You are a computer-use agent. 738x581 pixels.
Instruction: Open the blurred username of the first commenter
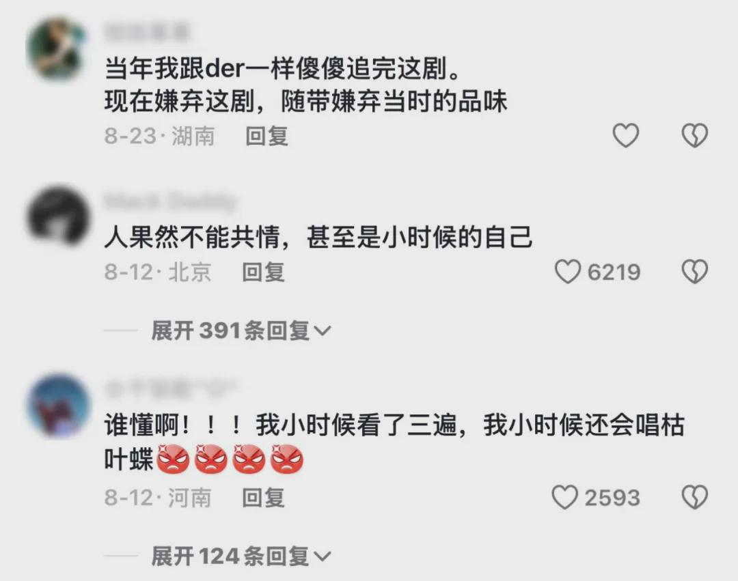click(147, 31)
